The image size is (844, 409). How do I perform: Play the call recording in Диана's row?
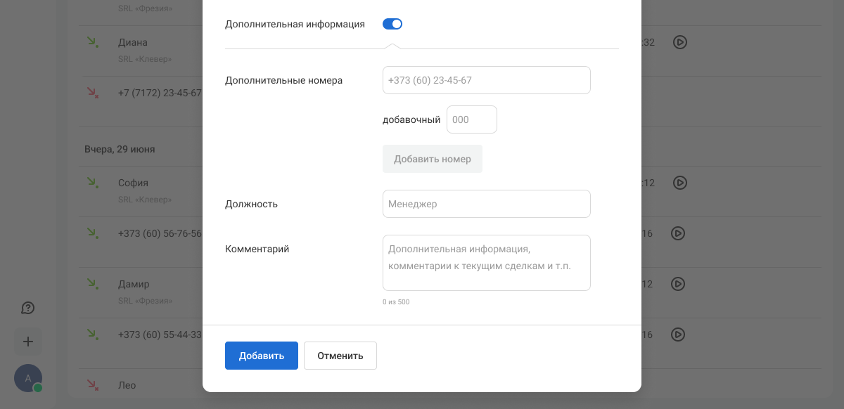point(679,42)
